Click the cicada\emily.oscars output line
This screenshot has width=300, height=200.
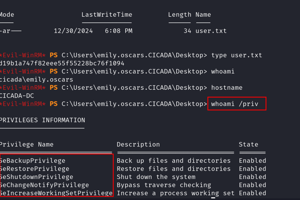[x=36, y=80]
